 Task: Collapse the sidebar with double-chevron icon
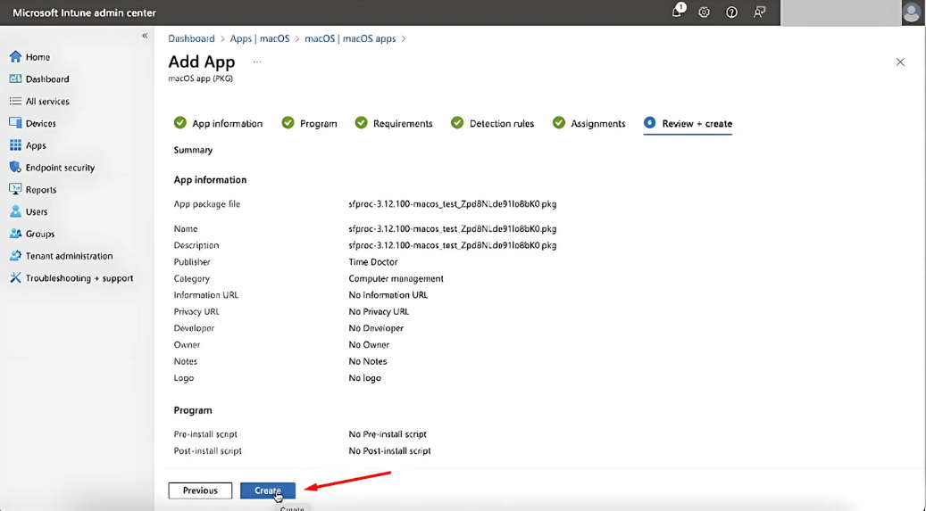click(x=145, y=36)
